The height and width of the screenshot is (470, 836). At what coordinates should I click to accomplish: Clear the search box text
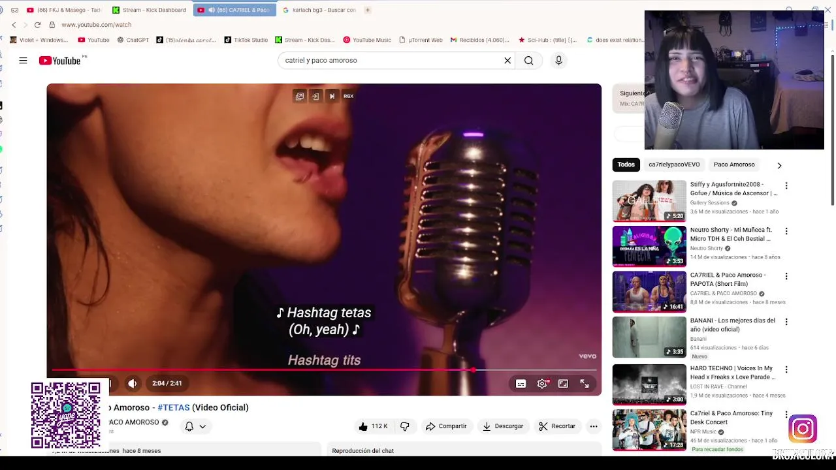[507, 61]
